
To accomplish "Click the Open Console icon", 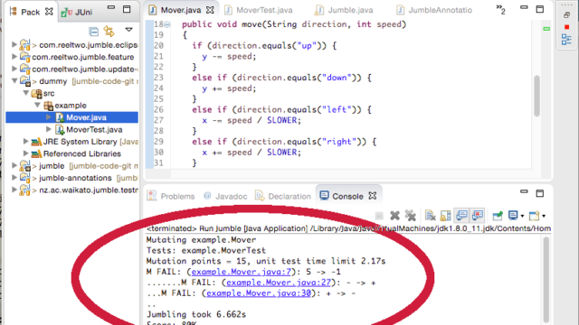I will tap(534, 216).
